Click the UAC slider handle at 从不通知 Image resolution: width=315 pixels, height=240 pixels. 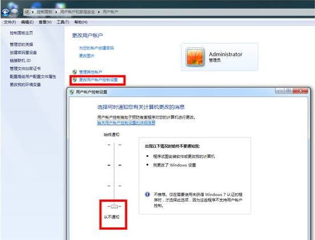(114, 206)
